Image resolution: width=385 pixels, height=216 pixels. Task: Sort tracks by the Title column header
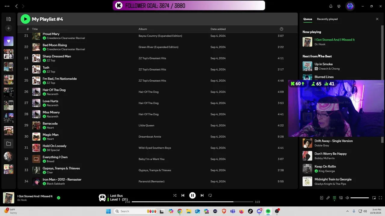[35, 29]
